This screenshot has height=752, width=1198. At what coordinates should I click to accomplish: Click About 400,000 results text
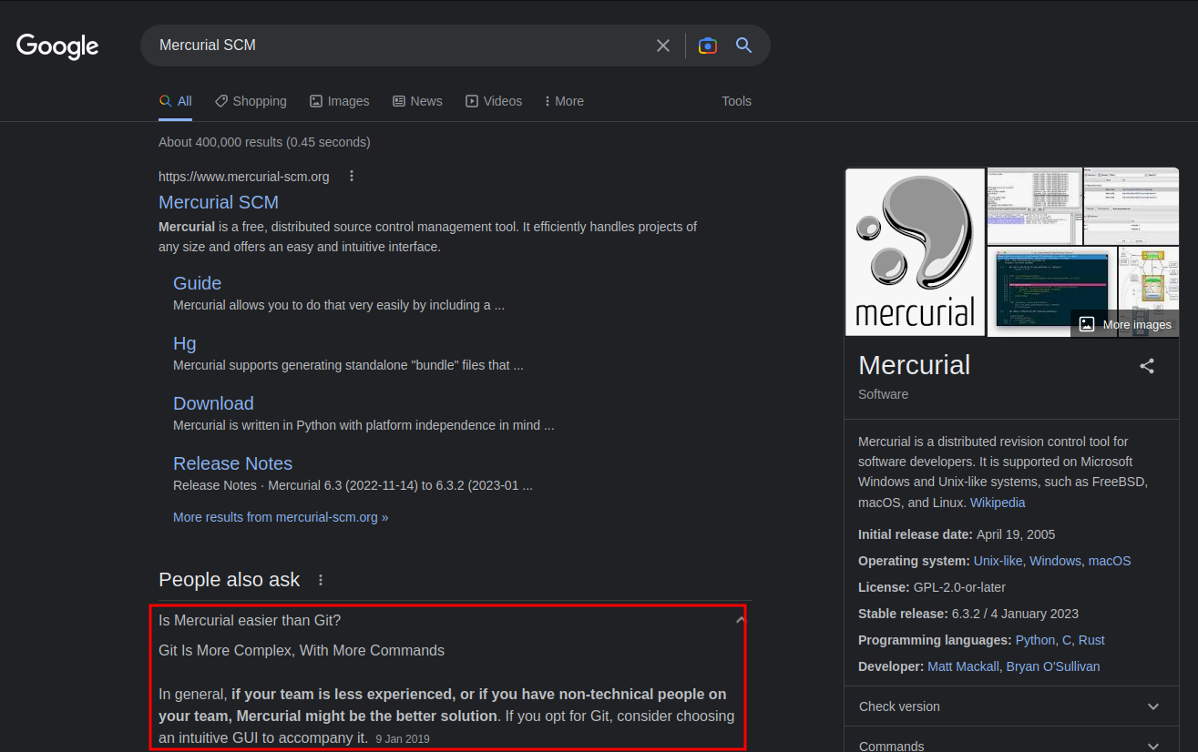tap(264, 142)
